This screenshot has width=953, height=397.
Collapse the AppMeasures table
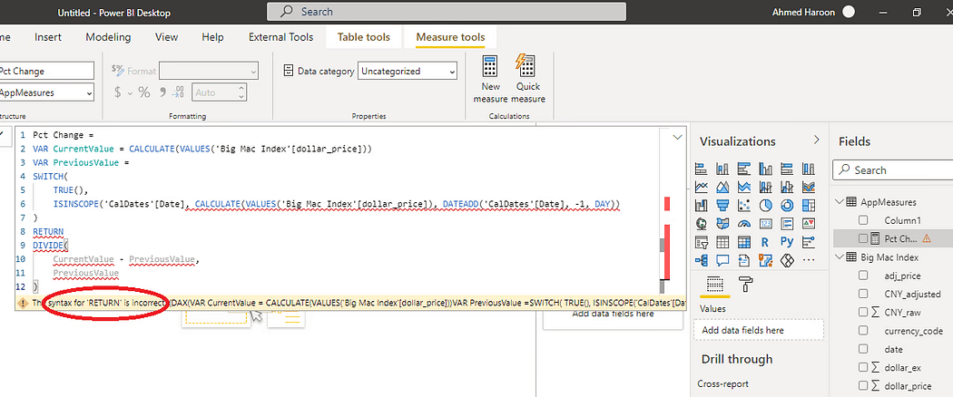pyautogui.click(x=840, y=201)
